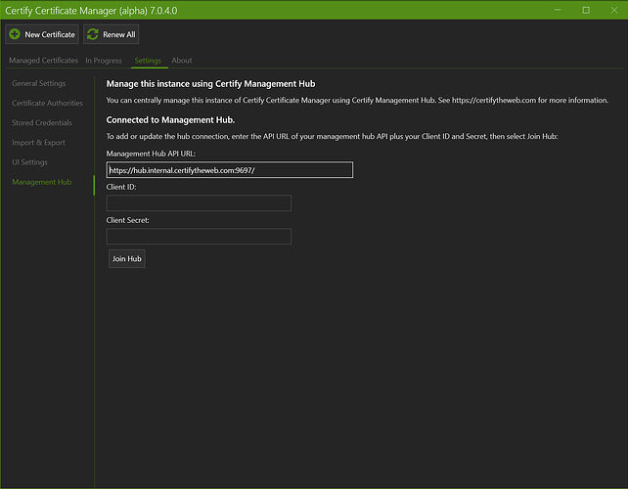Click the Renew All button label
This screenshot has width=628, height=489.
(119, 35)
